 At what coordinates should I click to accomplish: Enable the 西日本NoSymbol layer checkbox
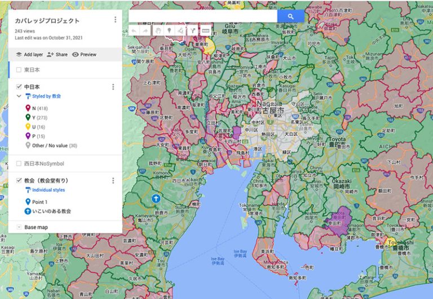(19, 164)
